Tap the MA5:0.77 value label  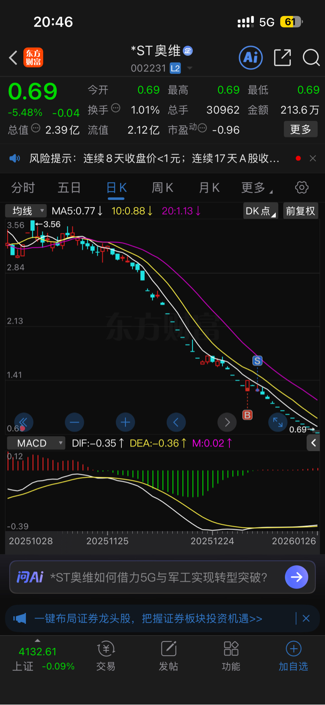tap(77, 211)
